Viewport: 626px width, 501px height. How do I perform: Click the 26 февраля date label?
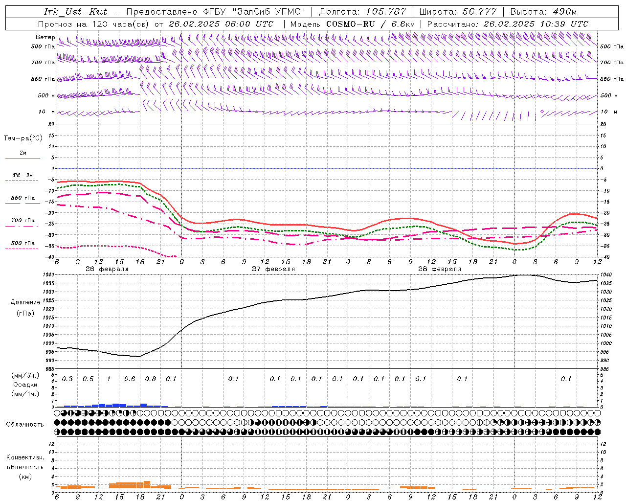point(107,269)
